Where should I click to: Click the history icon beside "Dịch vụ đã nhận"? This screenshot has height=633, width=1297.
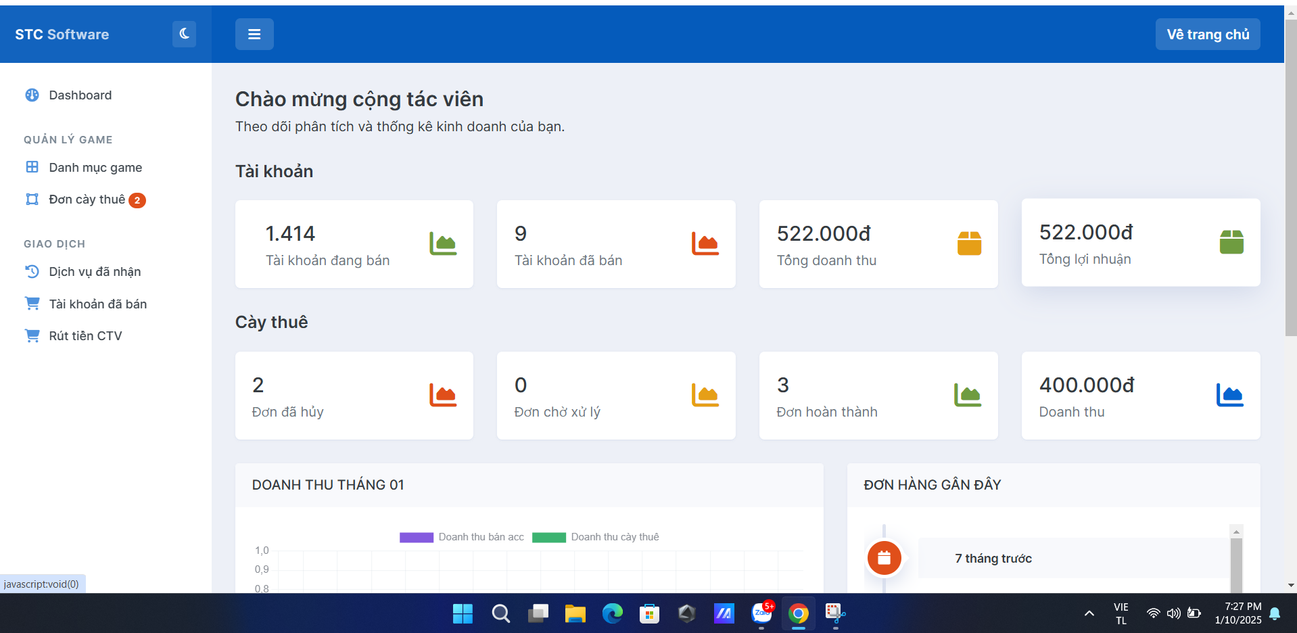32,272
